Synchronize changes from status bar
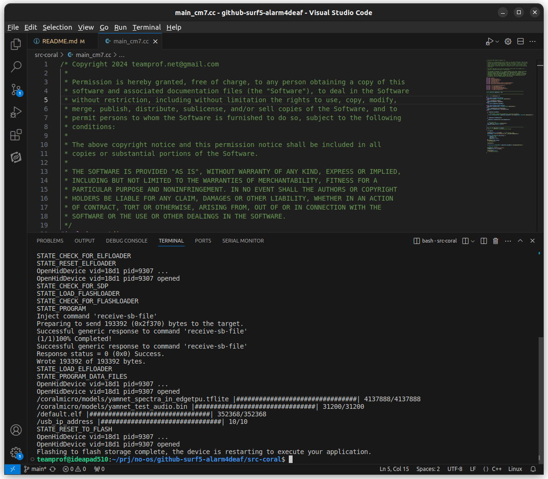This screenshot has height=479, width=548. pyautogui.click(x=53, y=469)
